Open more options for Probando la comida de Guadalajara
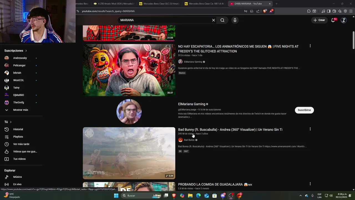The height and width of the screenshot is (200, 355). (x=310, y=184)
